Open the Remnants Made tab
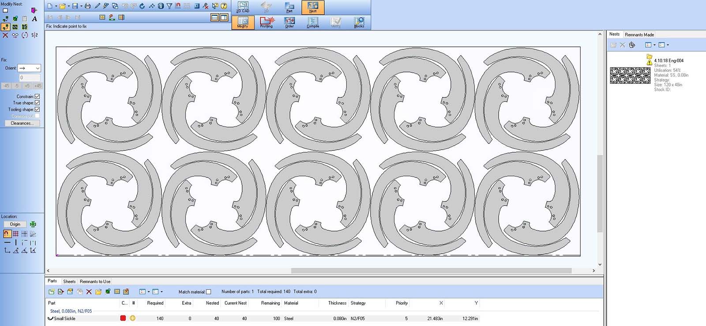The height and width of the screenshot is (326, 706). 639,35
